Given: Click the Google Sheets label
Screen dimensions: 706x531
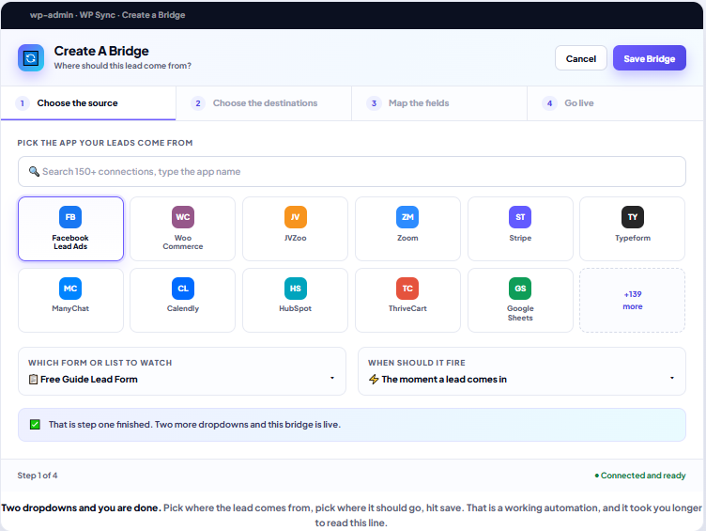Looking at the screenshot, I should [520, 313].
